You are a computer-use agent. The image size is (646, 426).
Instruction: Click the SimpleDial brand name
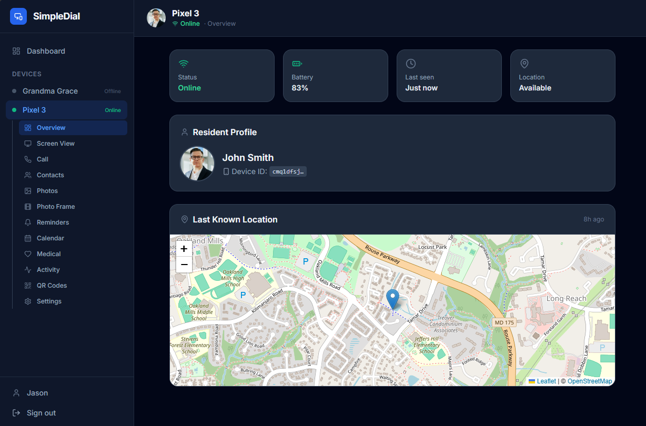coord(57,16)
